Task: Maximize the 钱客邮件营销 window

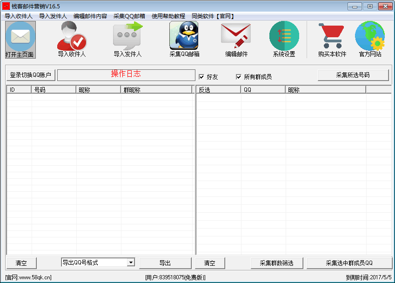Action: pos(370,7)
